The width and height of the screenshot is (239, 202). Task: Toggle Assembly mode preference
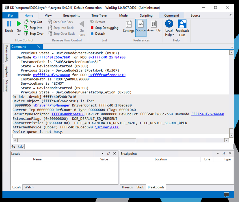pos(154,26)
